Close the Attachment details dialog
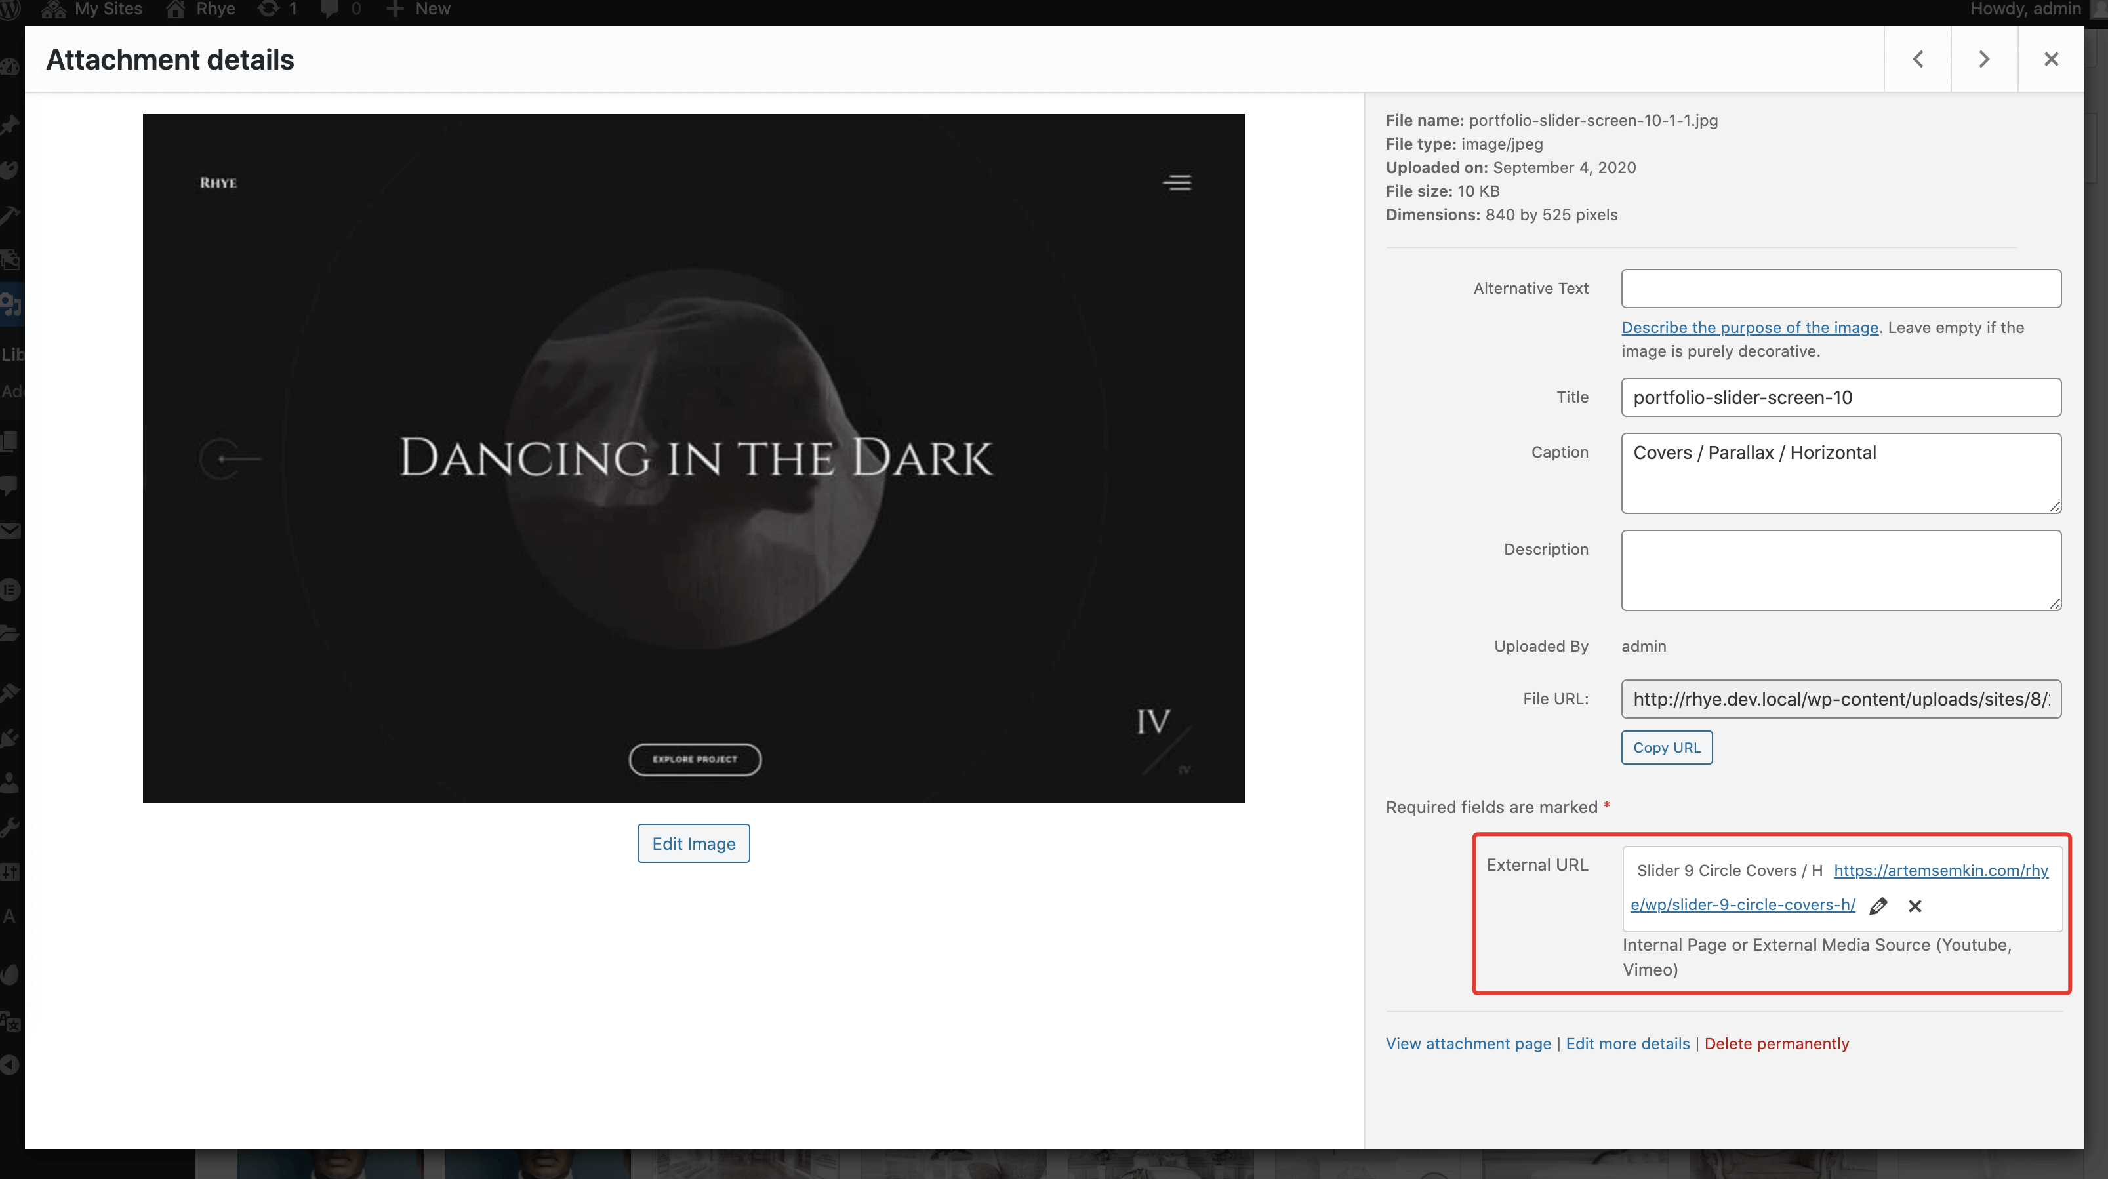Image resolution: width=2108 pixels, height=1179 pixels. coord(2051,59)
